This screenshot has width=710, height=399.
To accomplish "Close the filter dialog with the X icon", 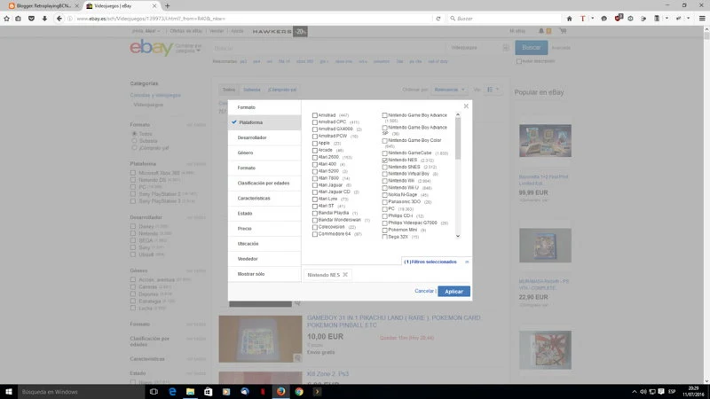I will tap(466, 106).
